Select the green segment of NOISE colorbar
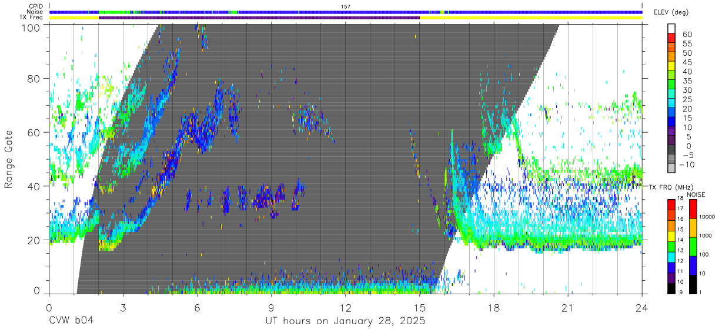 click(x=693, y=247)
